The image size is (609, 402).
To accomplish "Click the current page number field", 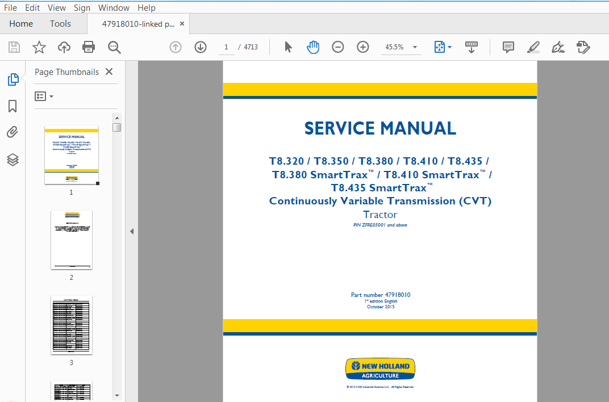I will (x=227, y=47).
